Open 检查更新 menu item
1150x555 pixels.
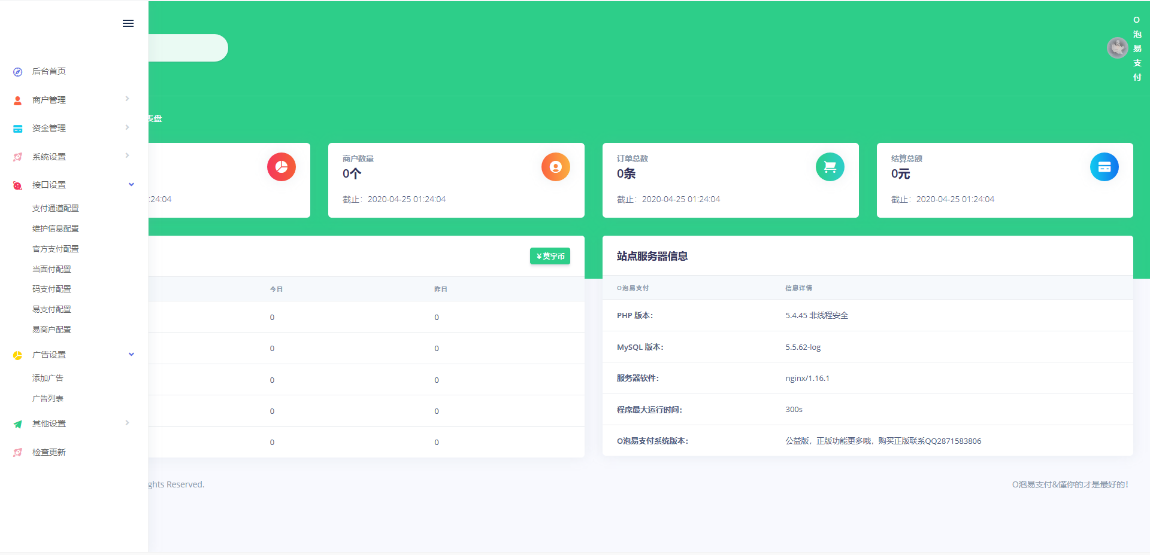click(49, 452)
